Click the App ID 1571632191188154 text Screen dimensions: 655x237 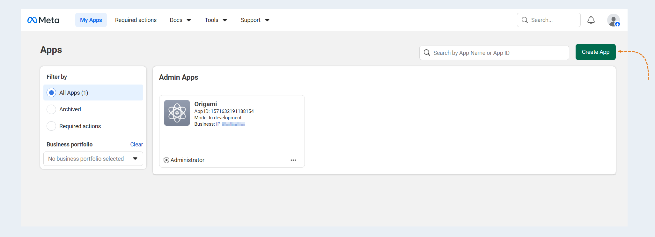[224, 111]
